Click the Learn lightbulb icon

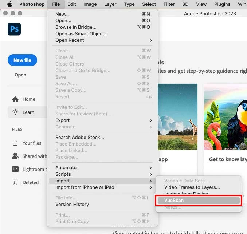pos(15,112)
